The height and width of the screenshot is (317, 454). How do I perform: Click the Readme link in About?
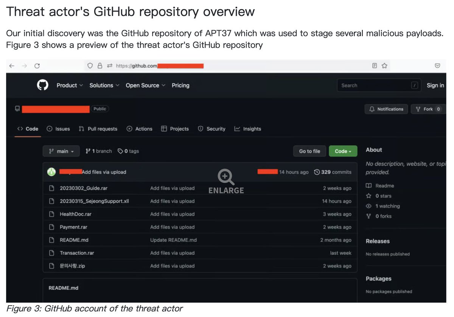pyautogui.click(x=380, y=186)
